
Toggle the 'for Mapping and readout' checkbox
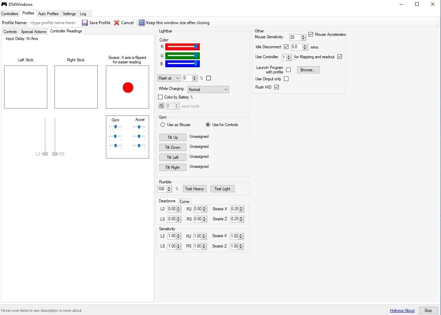340,57
